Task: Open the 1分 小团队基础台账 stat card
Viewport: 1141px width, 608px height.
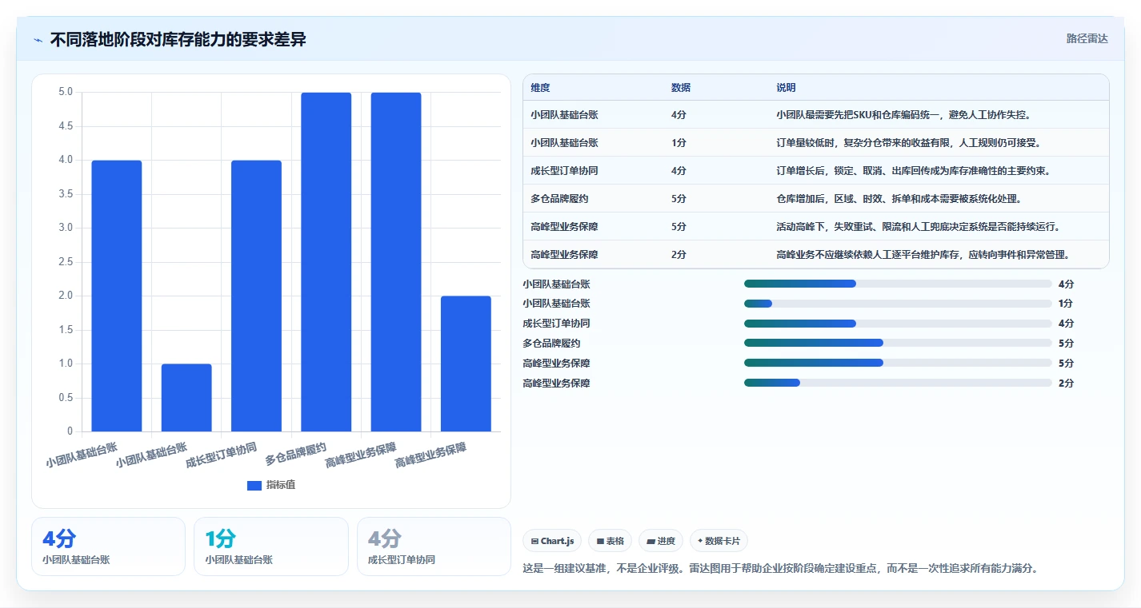Action: [x=271, y=546]
